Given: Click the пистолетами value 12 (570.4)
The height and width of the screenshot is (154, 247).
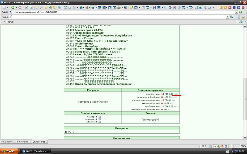Looking at the screenshot, I should pyautogui.click(x=167, y=94).
